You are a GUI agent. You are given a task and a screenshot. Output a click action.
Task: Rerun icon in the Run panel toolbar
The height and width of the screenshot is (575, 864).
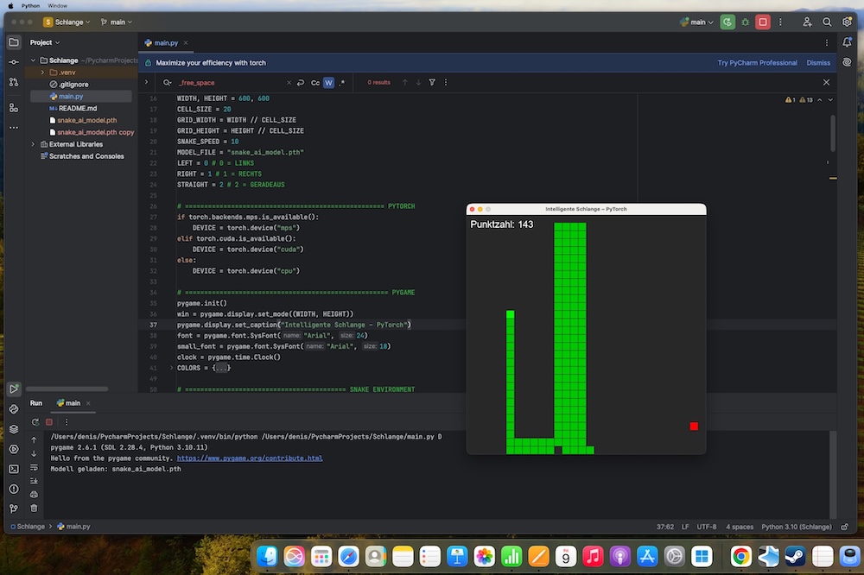coord(35,422)
